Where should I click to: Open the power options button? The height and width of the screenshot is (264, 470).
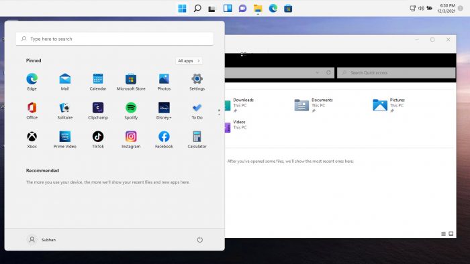(199, 239)
